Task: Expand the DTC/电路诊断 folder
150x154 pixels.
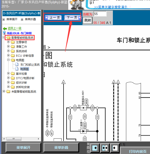Action: 8,78
